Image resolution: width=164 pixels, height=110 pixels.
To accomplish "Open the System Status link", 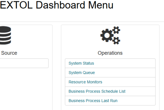I will click(x=81, y=63).
